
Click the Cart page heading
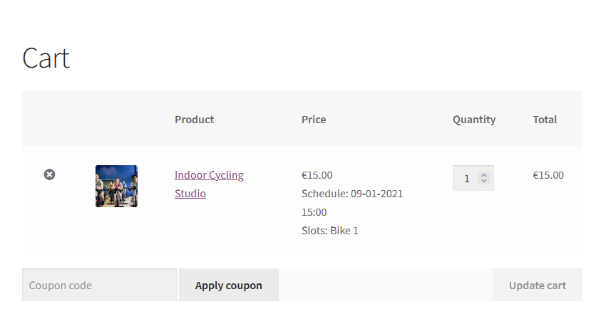46,58
